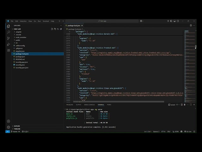This screenshot has height=152, width=202.
Task: Switch to the PORTS tab
Action: point(109,105)
